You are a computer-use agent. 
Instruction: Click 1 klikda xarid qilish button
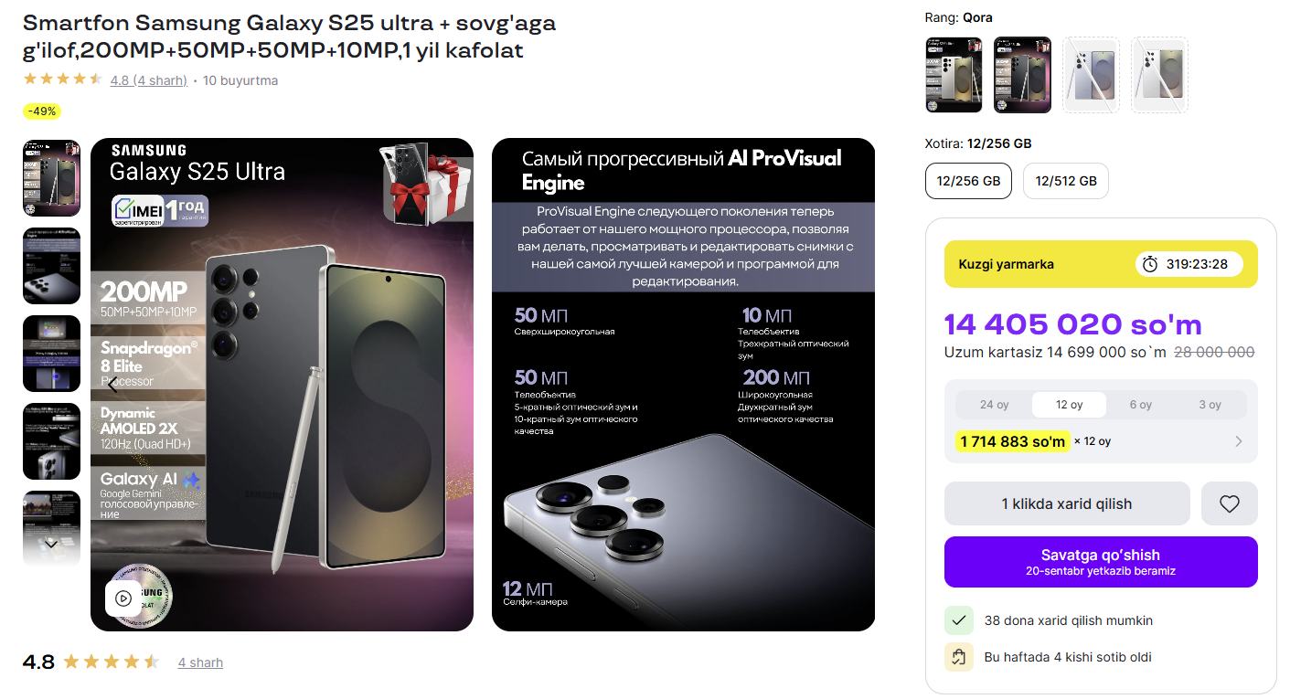[1066, 503]
